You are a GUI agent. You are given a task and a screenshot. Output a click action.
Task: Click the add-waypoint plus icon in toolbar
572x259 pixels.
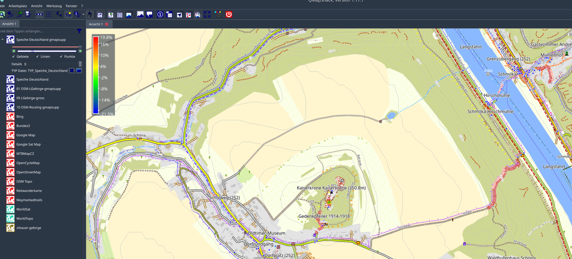(10, 14)
